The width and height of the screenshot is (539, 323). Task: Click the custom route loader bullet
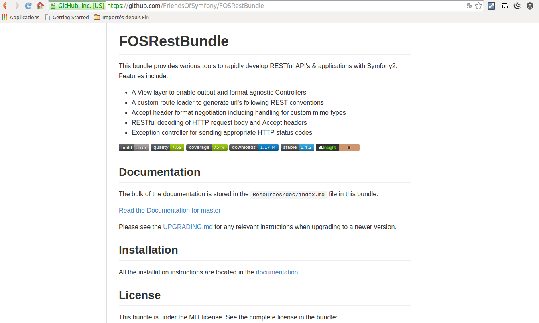pyautogui.click(x=228, y=102)
